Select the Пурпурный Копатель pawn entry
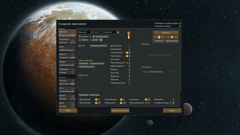 (67, 41)
